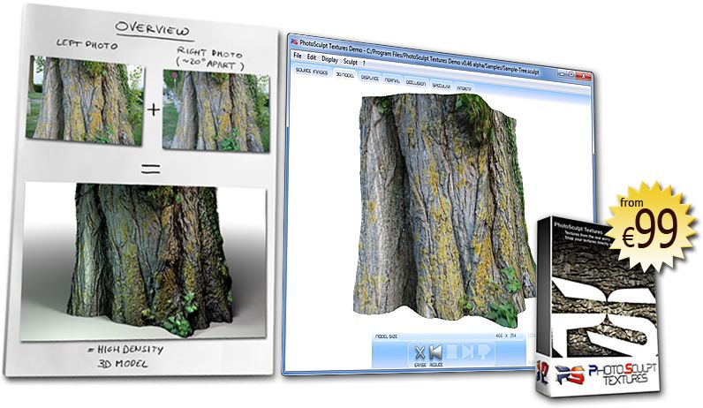The width and height of the screenshot is (703, 408).
Task: Minimize the PhotoSculpt Textures Demo window
Action: point(562,72)
